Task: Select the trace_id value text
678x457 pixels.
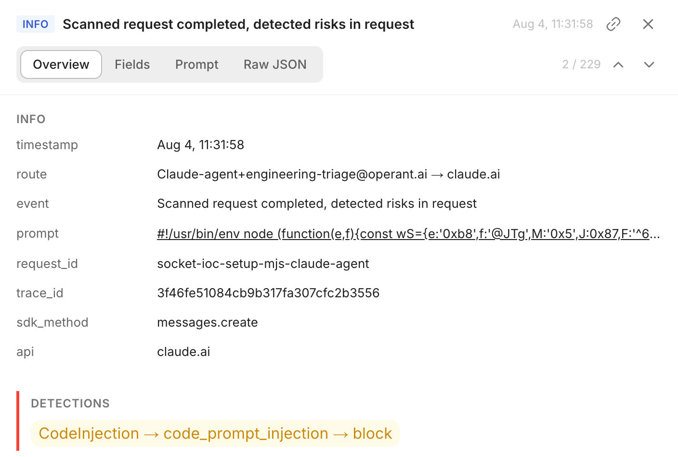Action: point(268,293)
